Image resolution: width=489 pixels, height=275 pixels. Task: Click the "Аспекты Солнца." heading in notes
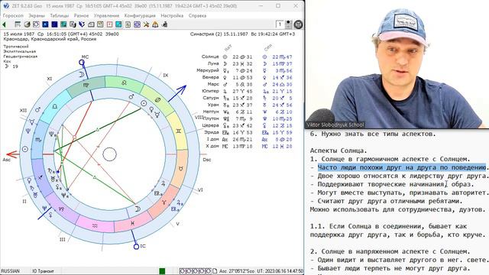[x=338, y=150]
